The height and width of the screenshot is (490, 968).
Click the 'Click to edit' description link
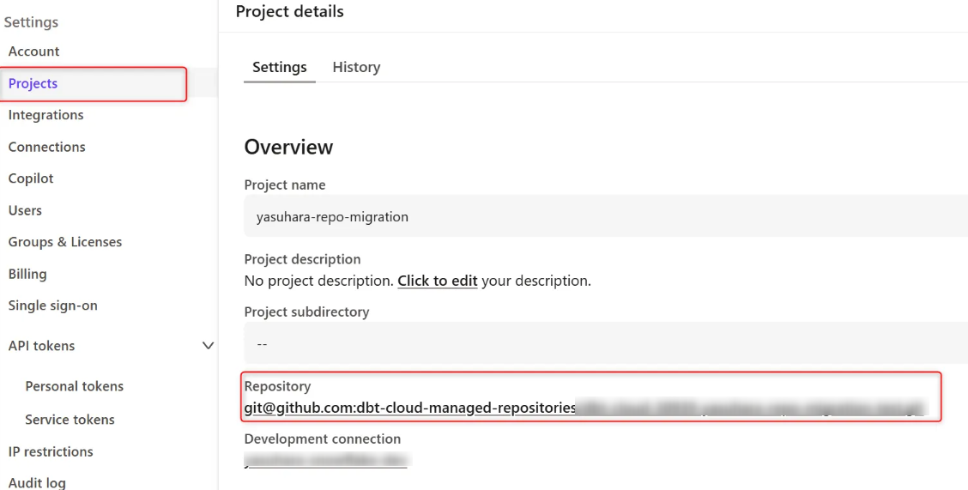pyautogui.click(x=438, y=281)
